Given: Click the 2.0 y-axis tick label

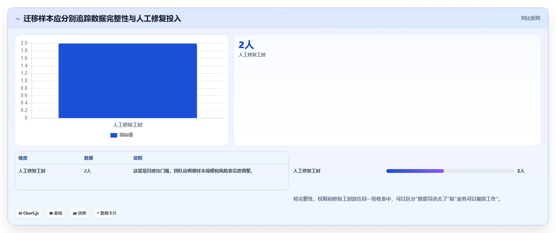Looking at the screenshot, I should tap(24, 43).
